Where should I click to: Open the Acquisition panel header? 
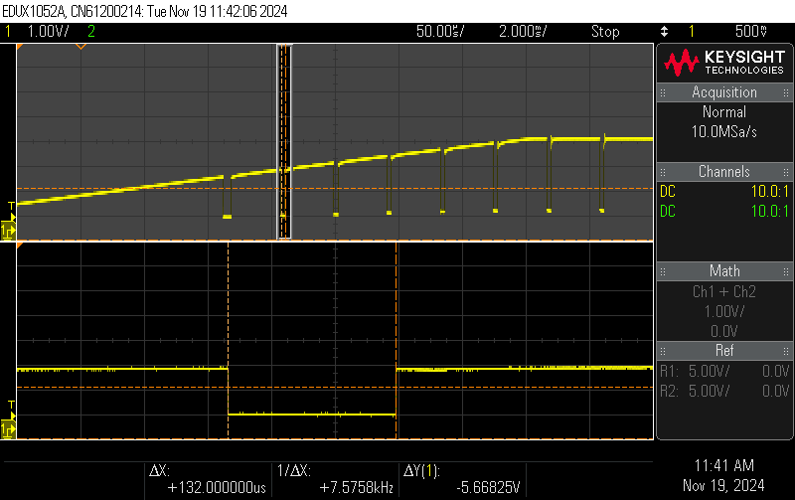coord(724,92)
